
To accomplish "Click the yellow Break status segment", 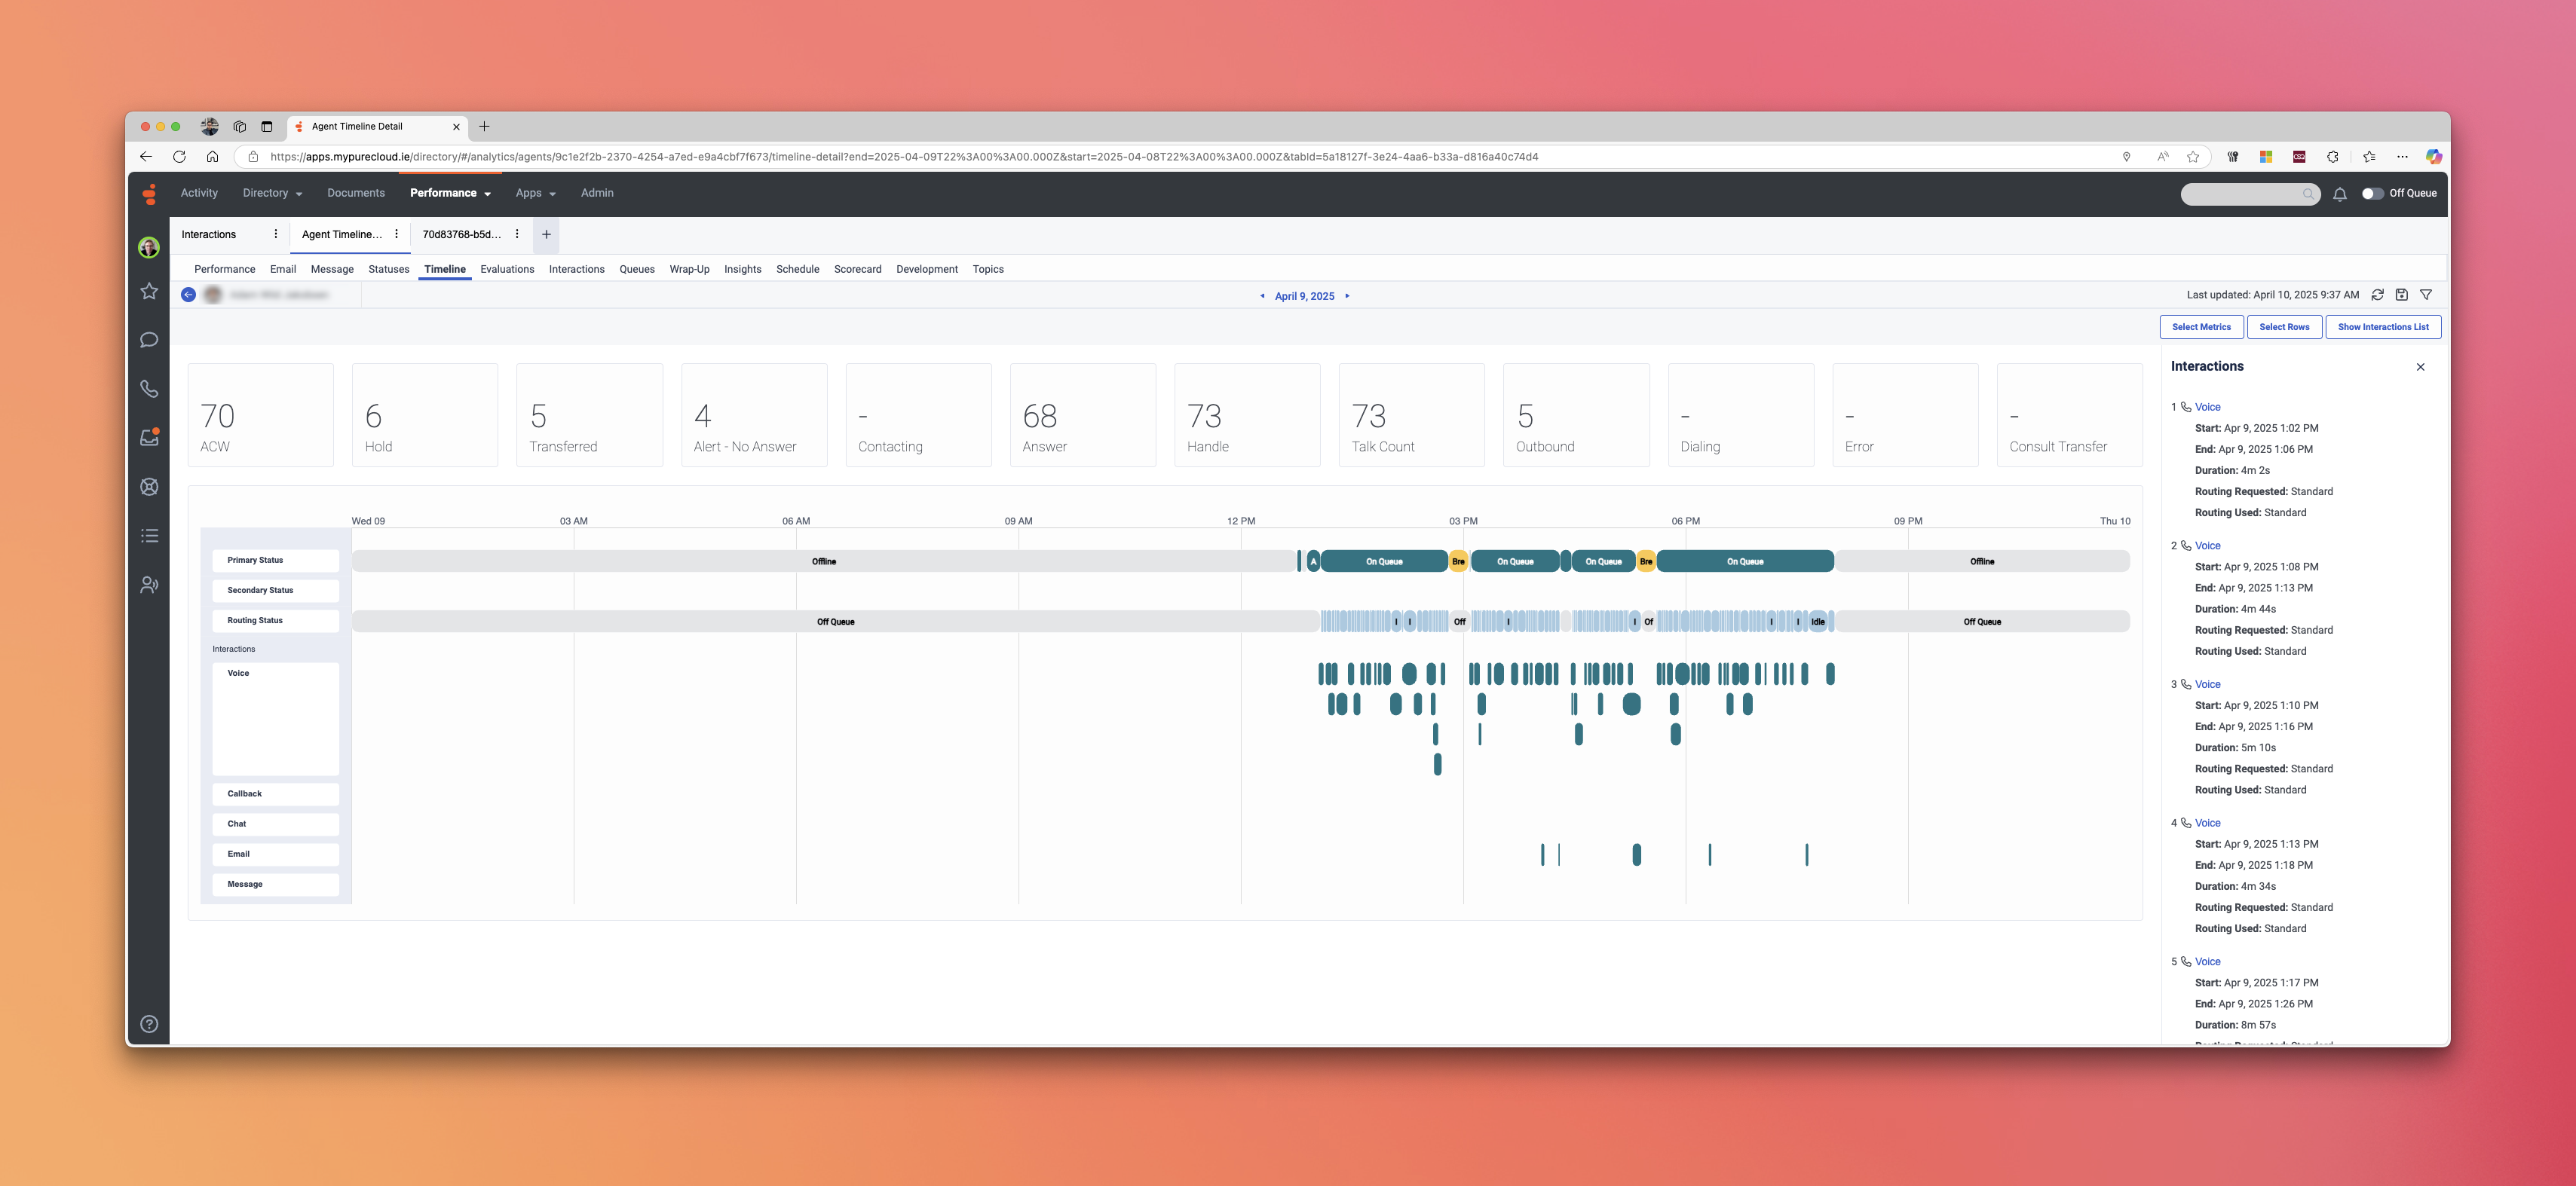I will point(1458,561).
